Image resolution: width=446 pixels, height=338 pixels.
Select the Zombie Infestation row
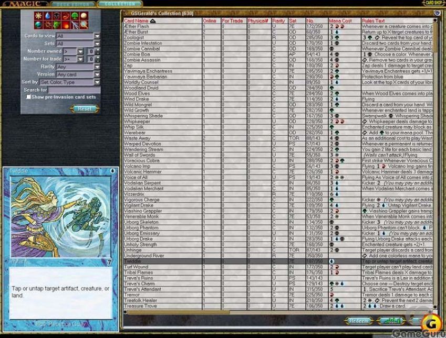tap(278, 43)
